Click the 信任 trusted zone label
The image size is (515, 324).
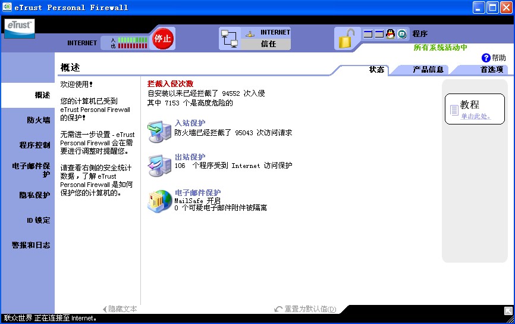tap(268, 43)
